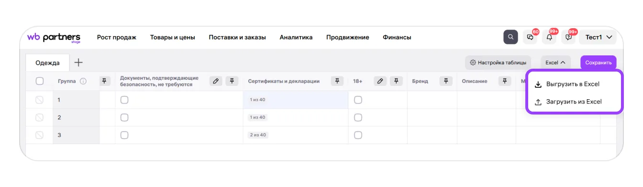Select the Одежда tab

click(47, 62)
